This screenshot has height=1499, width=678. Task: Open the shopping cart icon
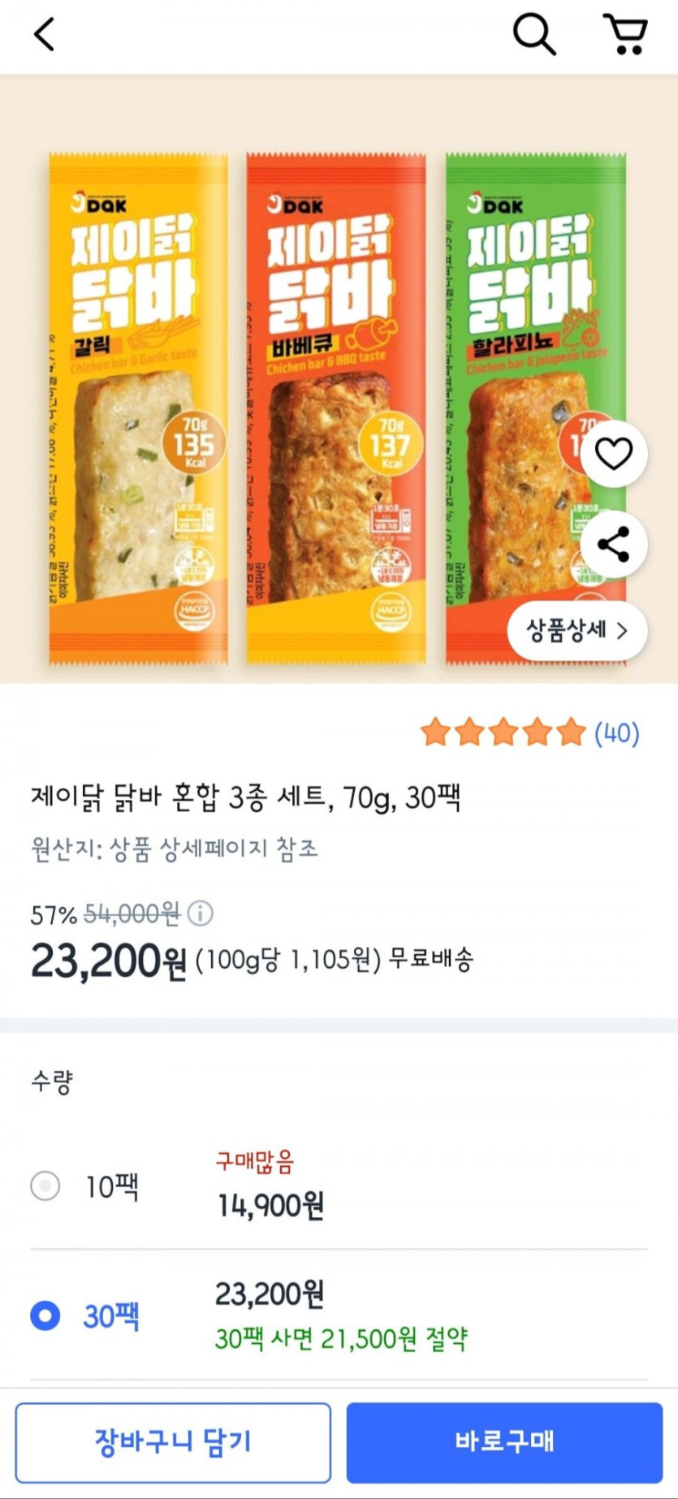point(626,35)
